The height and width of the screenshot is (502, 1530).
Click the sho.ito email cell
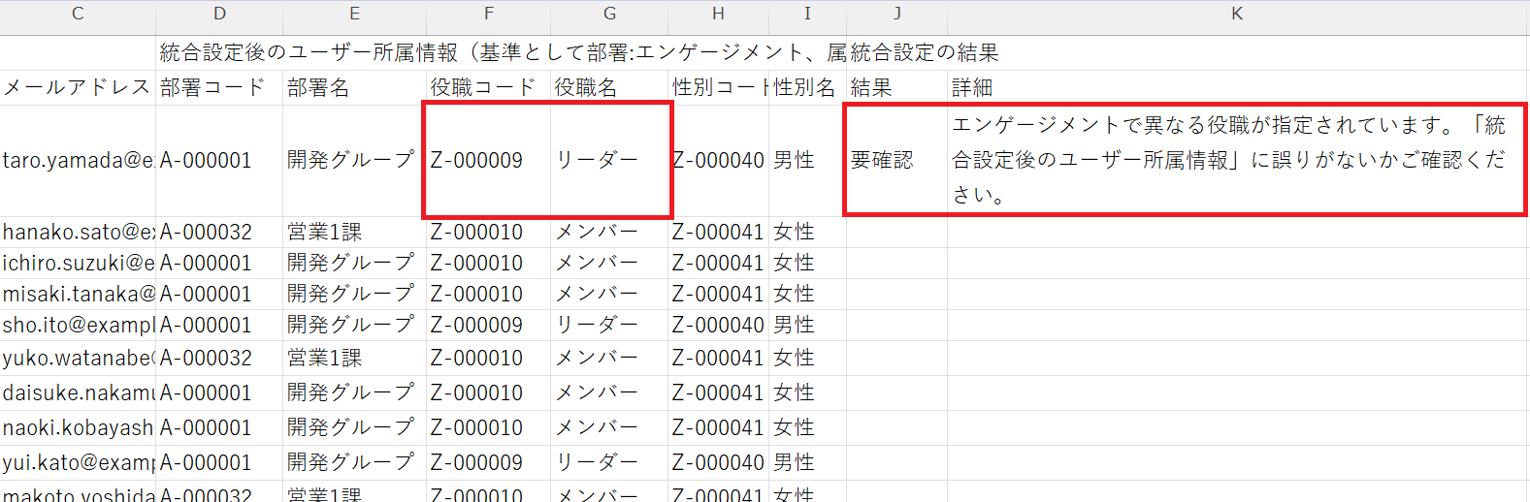78,326
